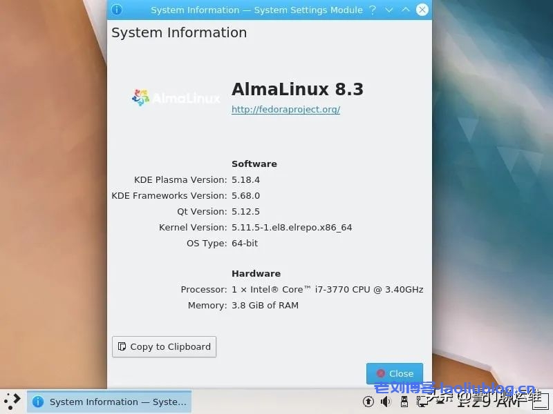The width and height of the screenshot is (553, 414).
Task: Click the Intel Core i7-3770 processor text
Action: (x=327, y=289)
